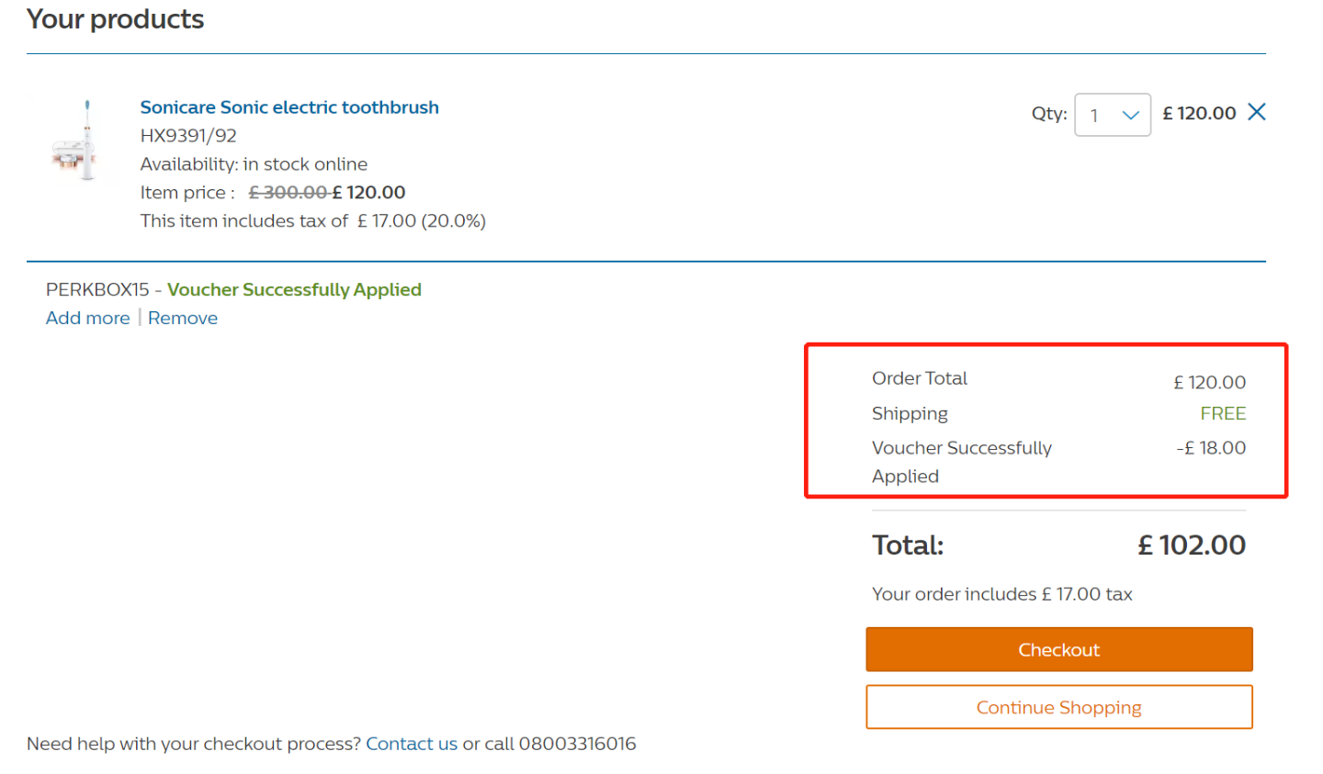Click the Add more voucher link
The image size is (1323, 774).
coord(88,318)
